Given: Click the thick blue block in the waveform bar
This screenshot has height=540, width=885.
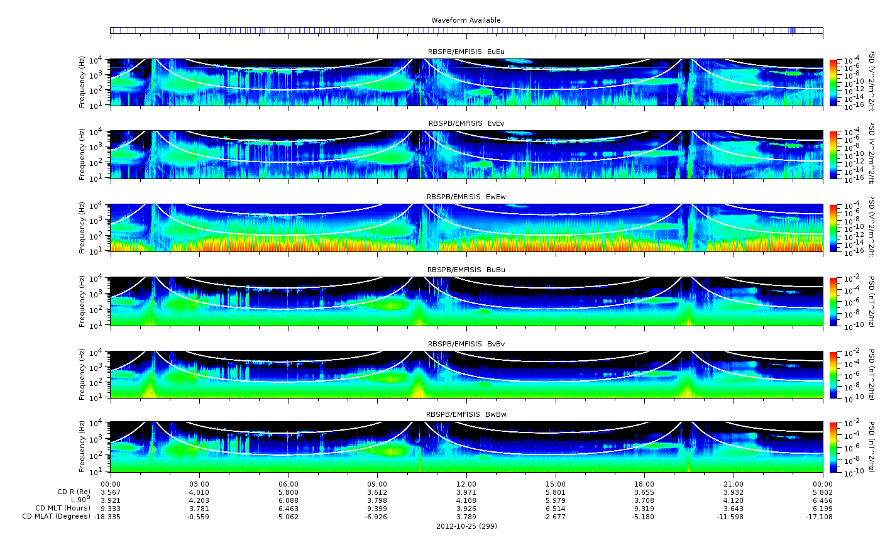Looking at the screenshot, I should coord(793,30).
